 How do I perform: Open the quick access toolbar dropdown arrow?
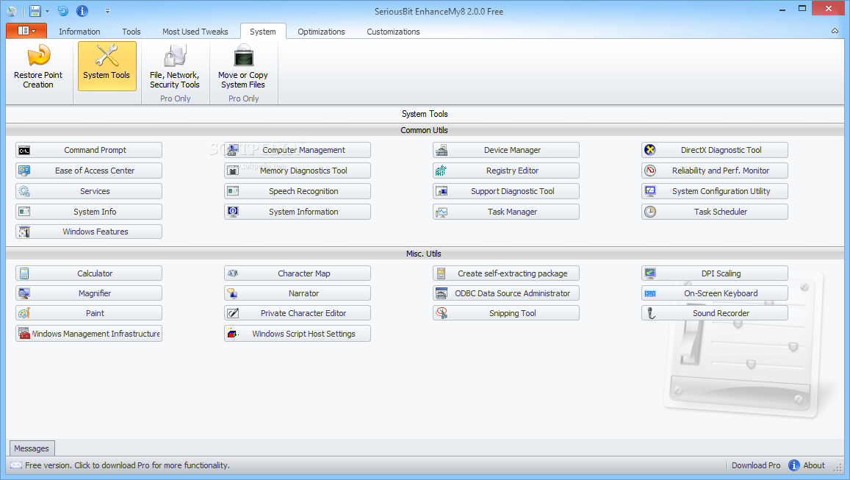[107, 11]
